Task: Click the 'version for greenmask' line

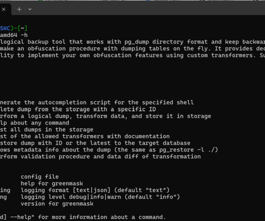Action: pyautogui.click(x=57, y=204)
